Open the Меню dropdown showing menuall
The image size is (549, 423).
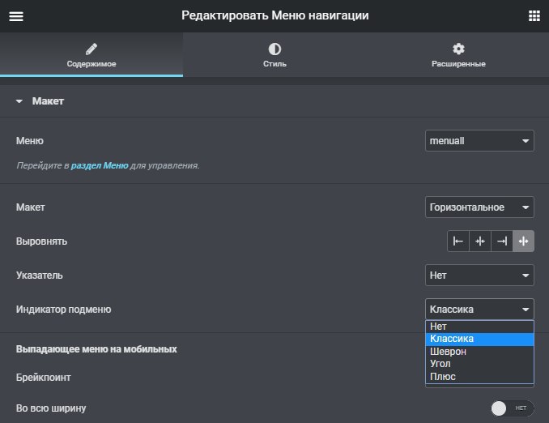pyautogui.click(x=479, y=141)
